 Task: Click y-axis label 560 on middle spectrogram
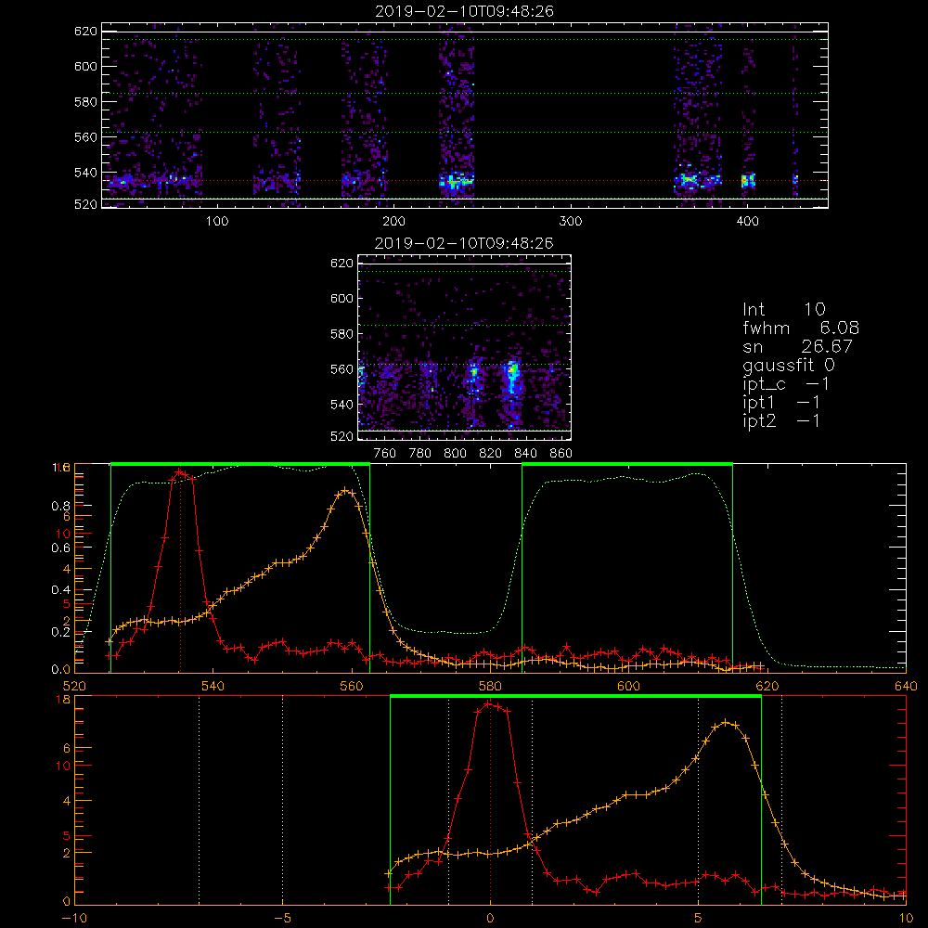[x=342, y=369]
